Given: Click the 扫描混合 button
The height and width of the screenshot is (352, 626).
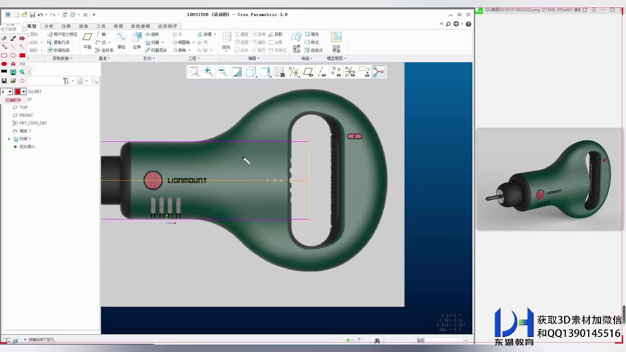Looking at the screenshot, I should point(156,50).
